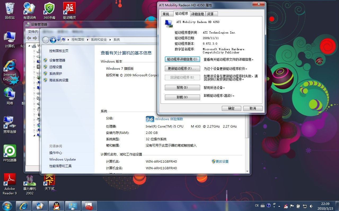
Task: Open Internet Explorer from the taskbar
Action: click(24, 206)
